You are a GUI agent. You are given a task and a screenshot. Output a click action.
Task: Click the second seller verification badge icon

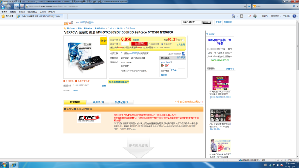click(167, 65)
